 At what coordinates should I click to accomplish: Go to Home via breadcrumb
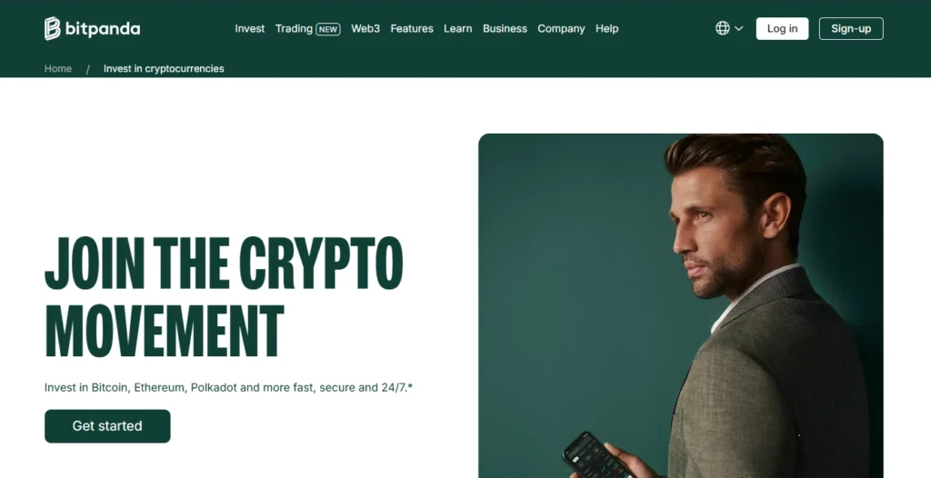pos(57,69)
